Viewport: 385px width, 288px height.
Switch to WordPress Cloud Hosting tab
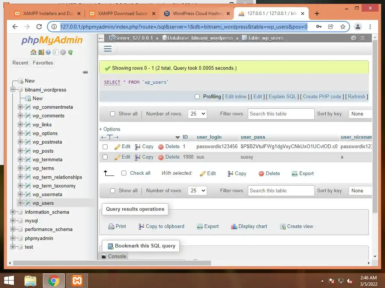pyautogui.click(x=197, y=13)
